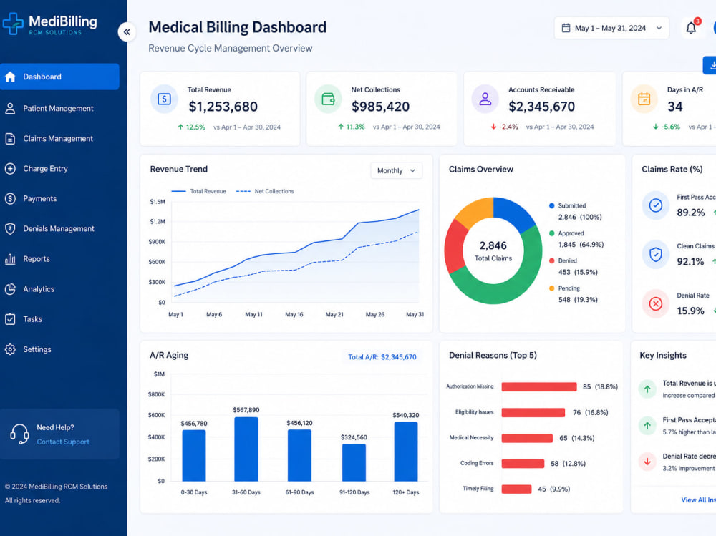Screen dimensions: 716x536
Task: Click green up-arrow beside Total Revenue insight
Action: pos(647,389)
